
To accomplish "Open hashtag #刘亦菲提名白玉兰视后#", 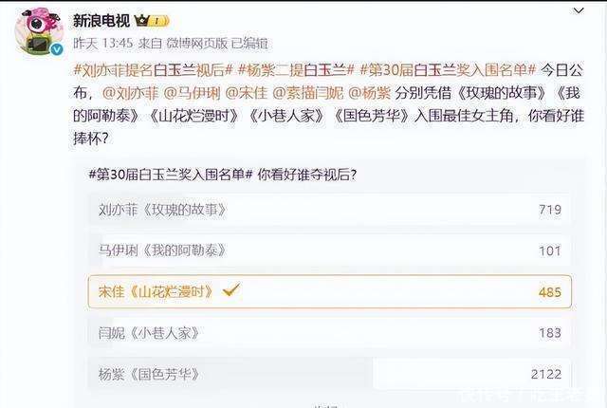I will coord(153,70).
